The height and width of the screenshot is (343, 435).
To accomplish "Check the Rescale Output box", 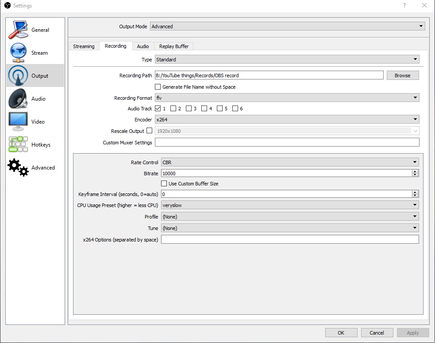I will pyautogui.click(x=150, y=130).
